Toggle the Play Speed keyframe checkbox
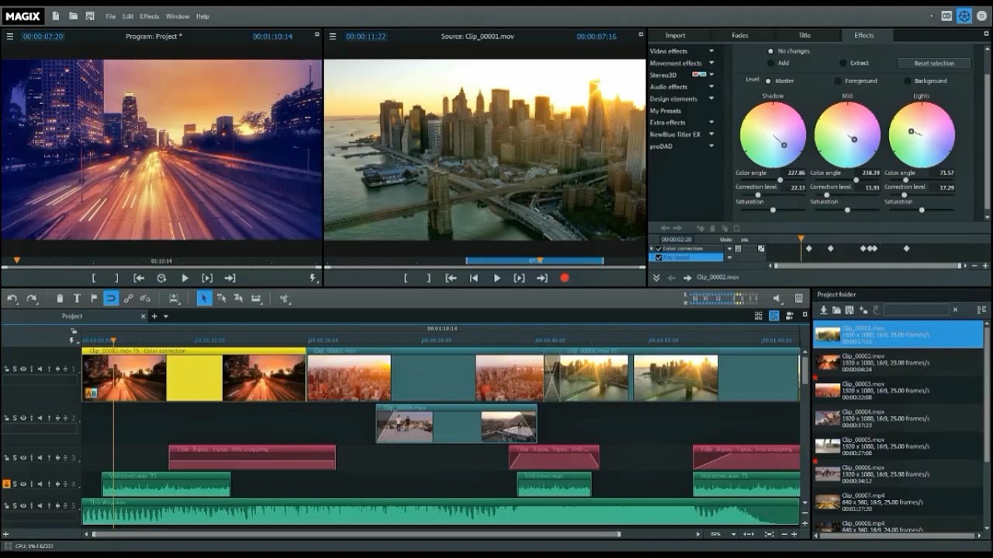This screenshot has height=558, width=993. [x=659, y=257]
